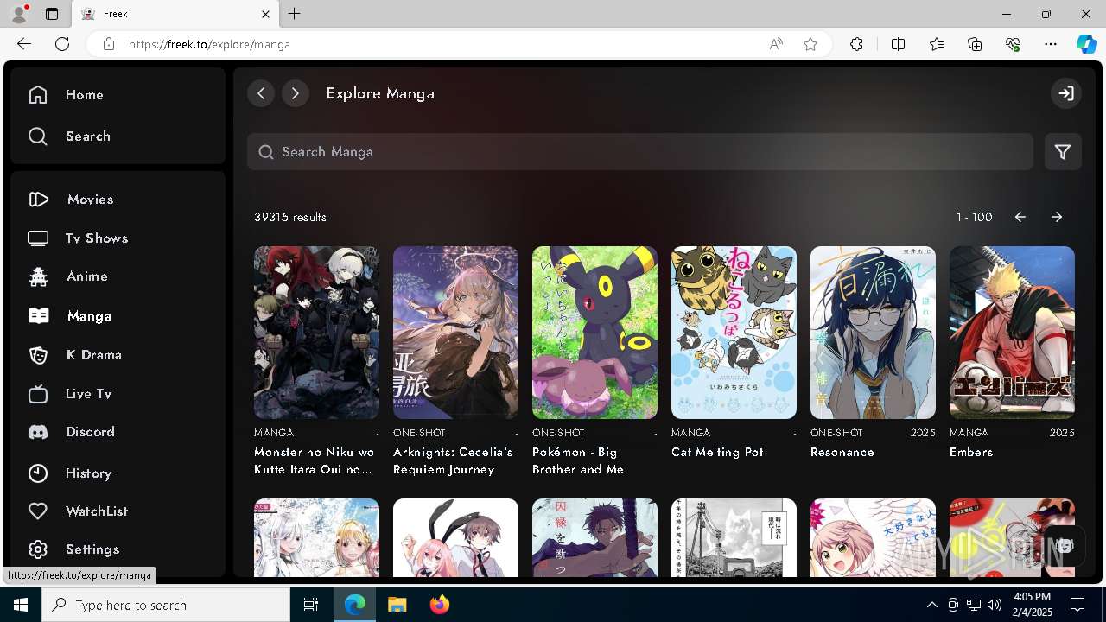Open Settings gear icon in sidebar
This screenshot has height=622, width=1106.
tap(38, 549)
